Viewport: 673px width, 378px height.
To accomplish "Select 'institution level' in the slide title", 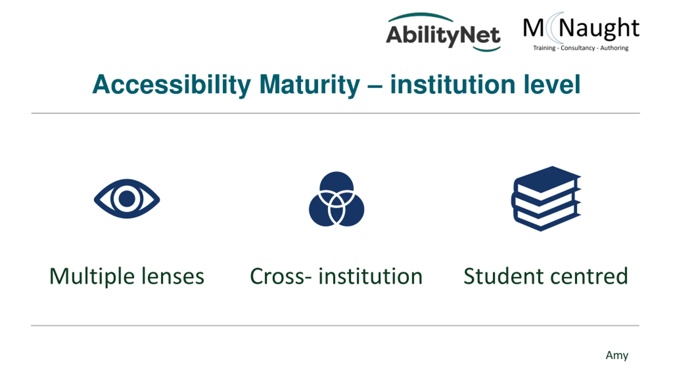I will [485, 84].
